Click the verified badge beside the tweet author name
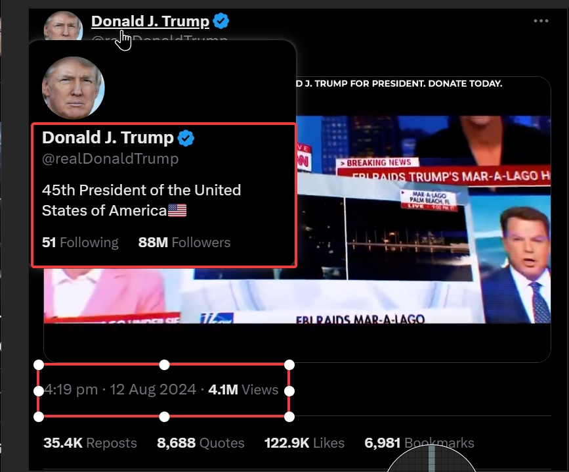Viewport: 569px width, 472px height. tap(221, 21)
